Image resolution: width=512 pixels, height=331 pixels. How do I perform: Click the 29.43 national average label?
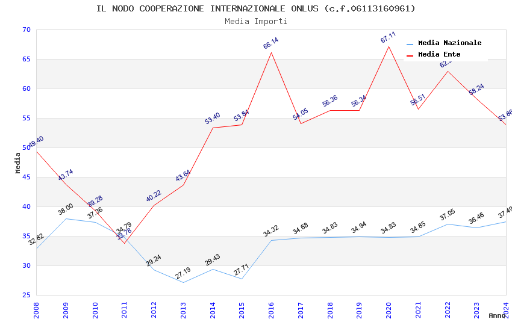[212, 260]
